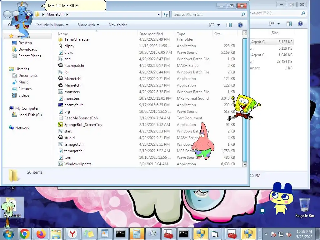This screenshot has height=240, width=320.
Task: Select the dicks wave sound file icon
Action: tap(60, 52)
